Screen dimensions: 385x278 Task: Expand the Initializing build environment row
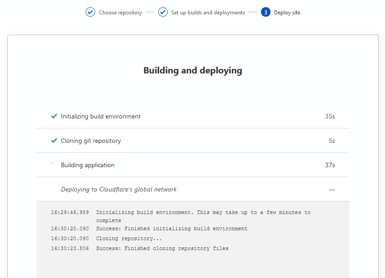(x=101, y=116)
